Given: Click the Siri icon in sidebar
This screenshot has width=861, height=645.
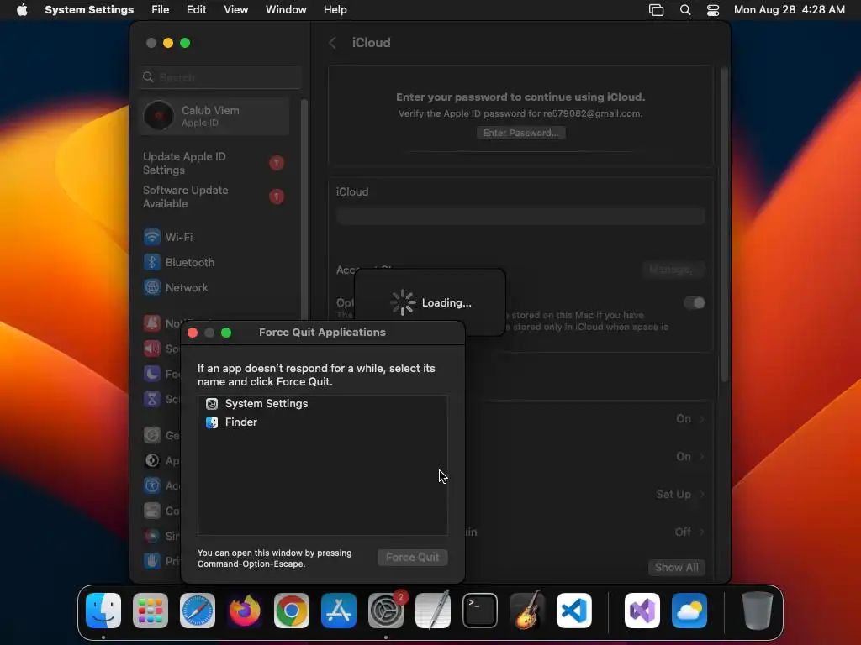Looking at the screenshot, I should tap(152, 535).
